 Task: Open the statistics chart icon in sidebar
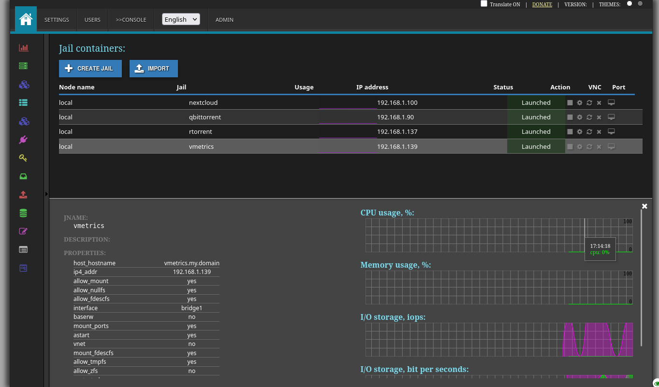[23, 47]
